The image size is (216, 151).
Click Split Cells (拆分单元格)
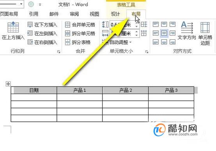80,34
